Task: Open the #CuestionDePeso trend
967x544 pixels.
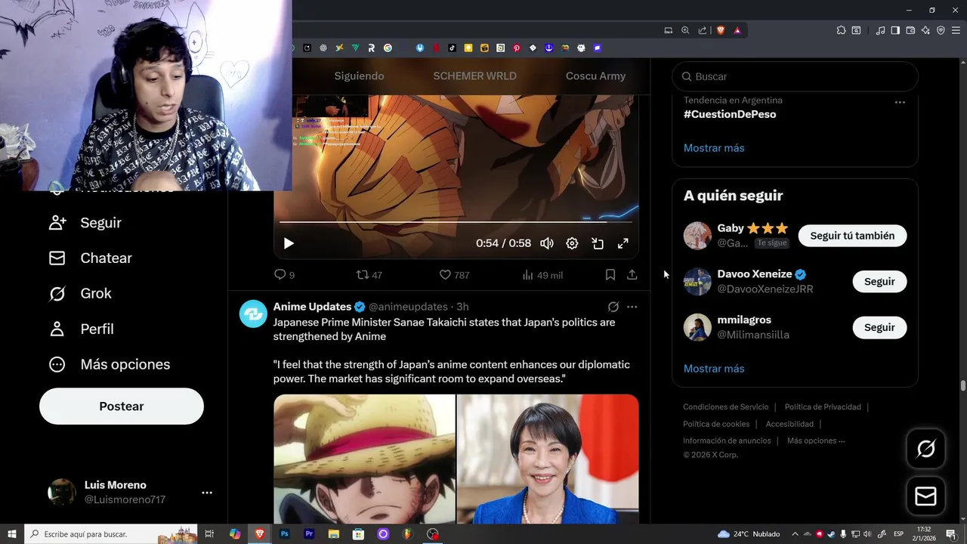Action: pyautogui.click(x=730, y=114)
